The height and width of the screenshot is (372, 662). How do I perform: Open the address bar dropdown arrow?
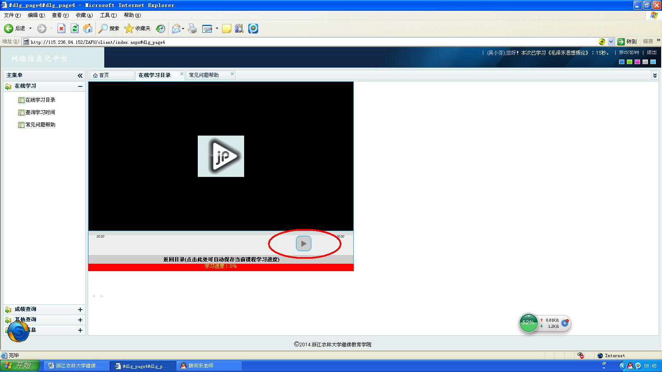click(611, 42)
